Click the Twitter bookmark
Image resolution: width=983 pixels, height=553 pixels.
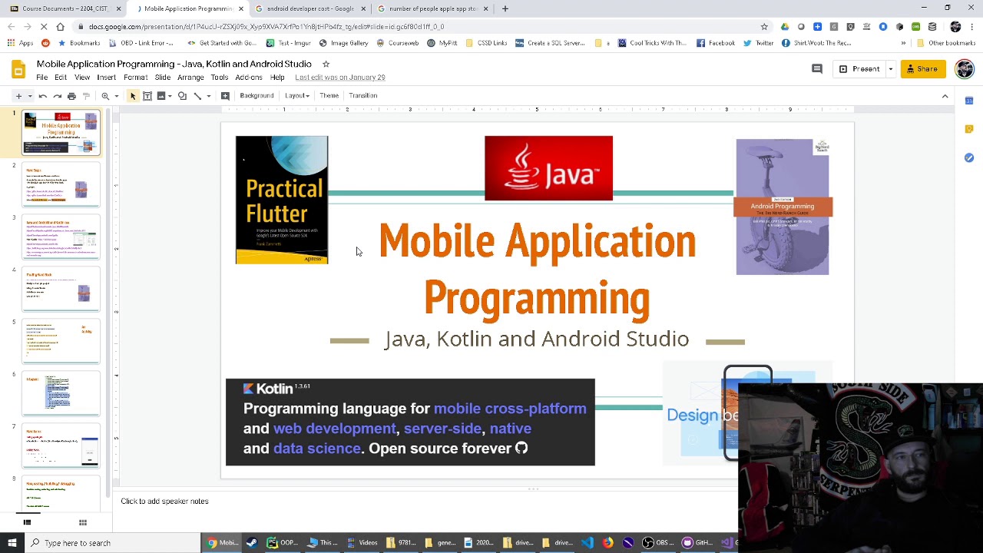click(x=758, y=43)
